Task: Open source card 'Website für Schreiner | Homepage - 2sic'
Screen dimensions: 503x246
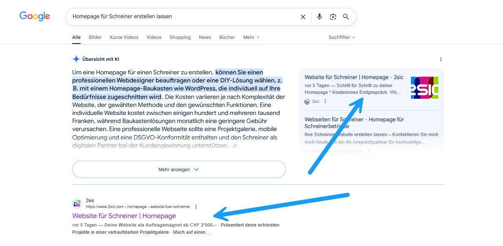Action: (354, 77)
